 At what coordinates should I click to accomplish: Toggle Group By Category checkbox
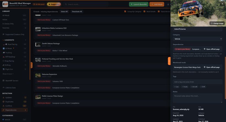(x=125, y=12)
